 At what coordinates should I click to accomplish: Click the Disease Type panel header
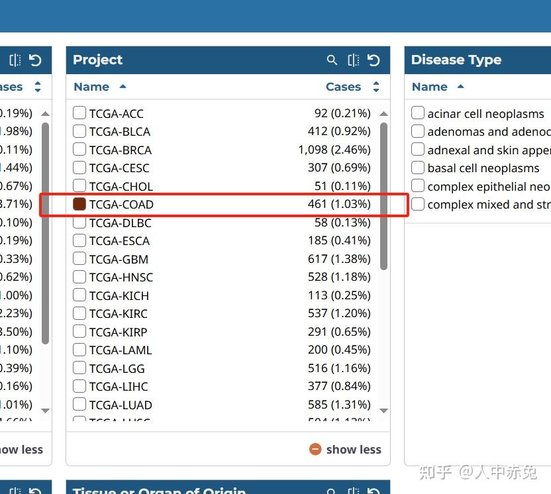point(456,60)
